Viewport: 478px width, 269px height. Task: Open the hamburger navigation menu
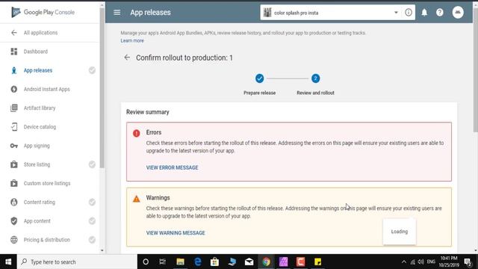click(117, 13)
